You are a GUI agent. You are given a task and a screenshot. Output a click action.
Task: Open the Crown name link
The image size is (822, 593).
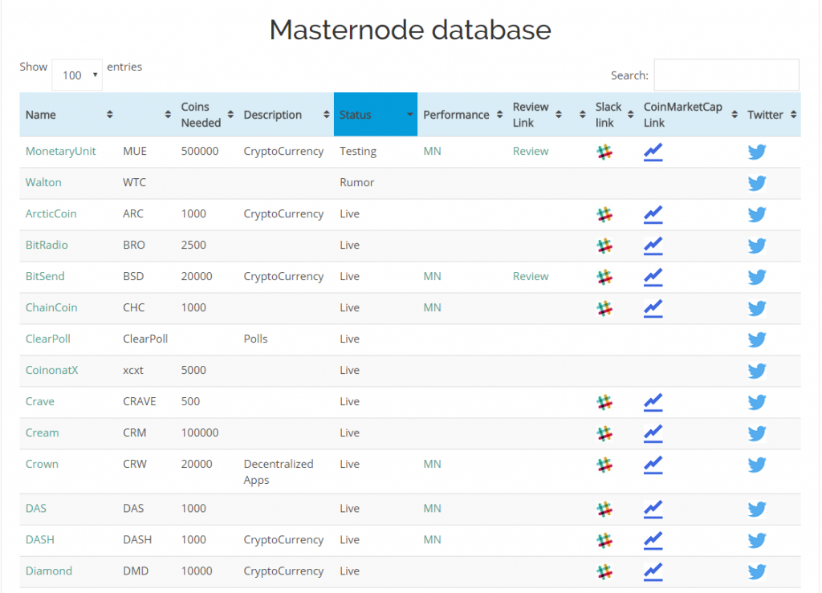tap(42, 464)
